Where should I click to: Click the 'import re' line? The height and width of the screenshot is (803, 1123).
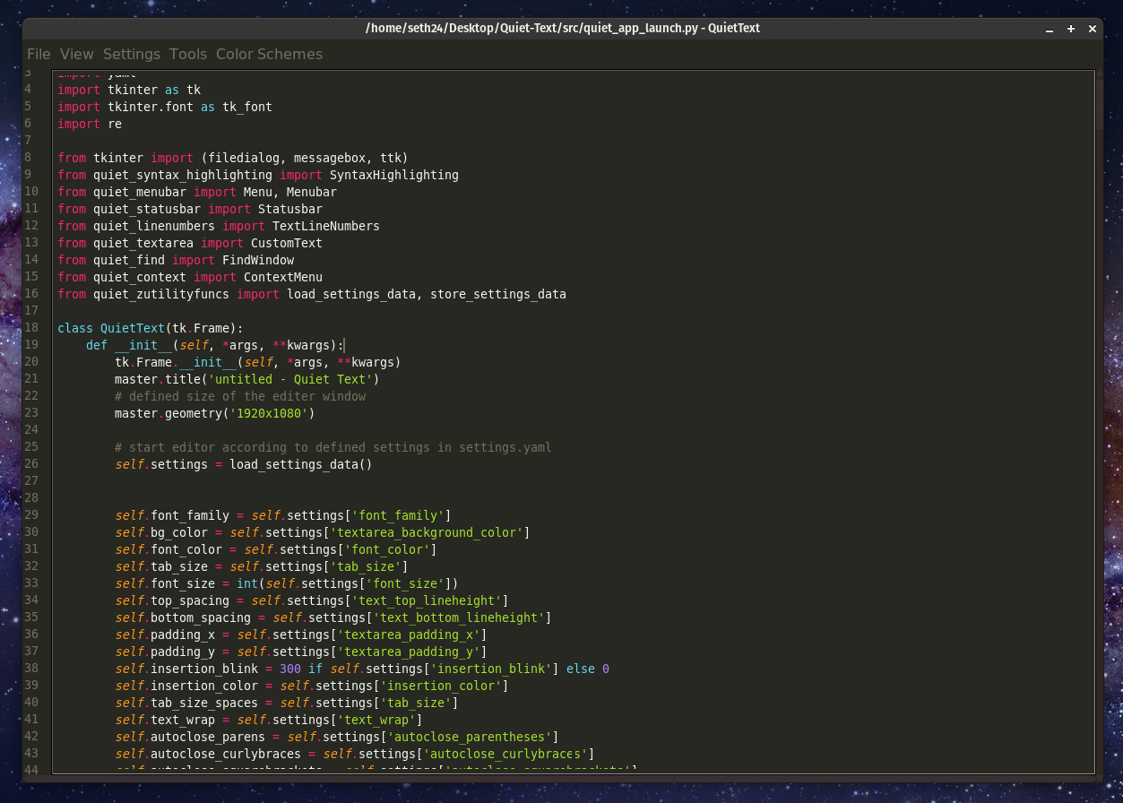point(90,124)
